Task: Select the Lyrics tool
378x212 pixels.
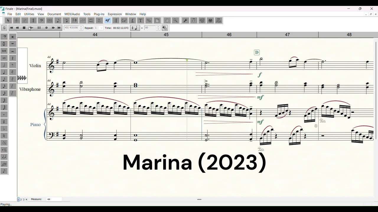Action: pyautogui.click(x=132, y=20)
